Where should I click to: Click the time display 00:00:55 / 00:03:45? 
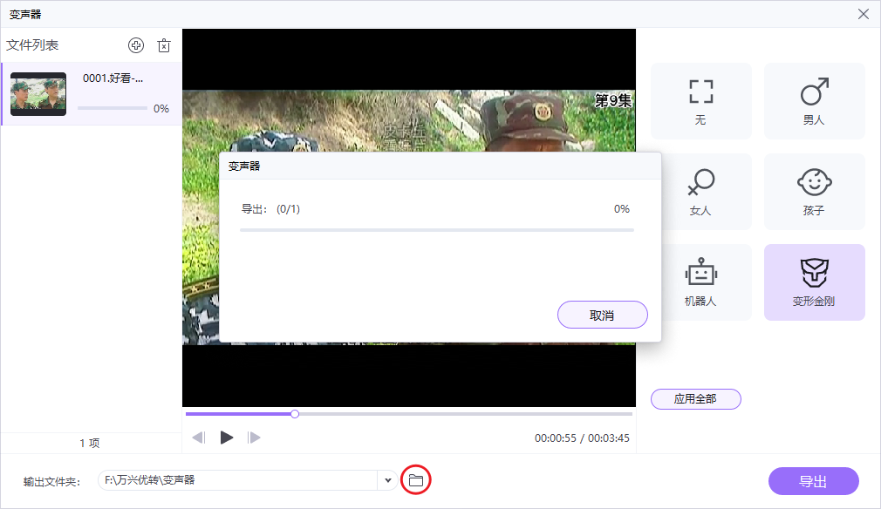[x=582, y=438]
